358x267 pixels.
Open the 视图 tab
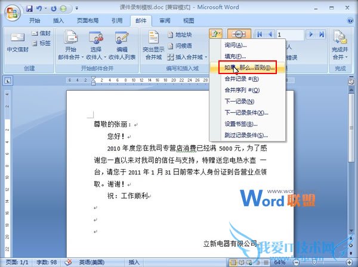click(189, 20)
